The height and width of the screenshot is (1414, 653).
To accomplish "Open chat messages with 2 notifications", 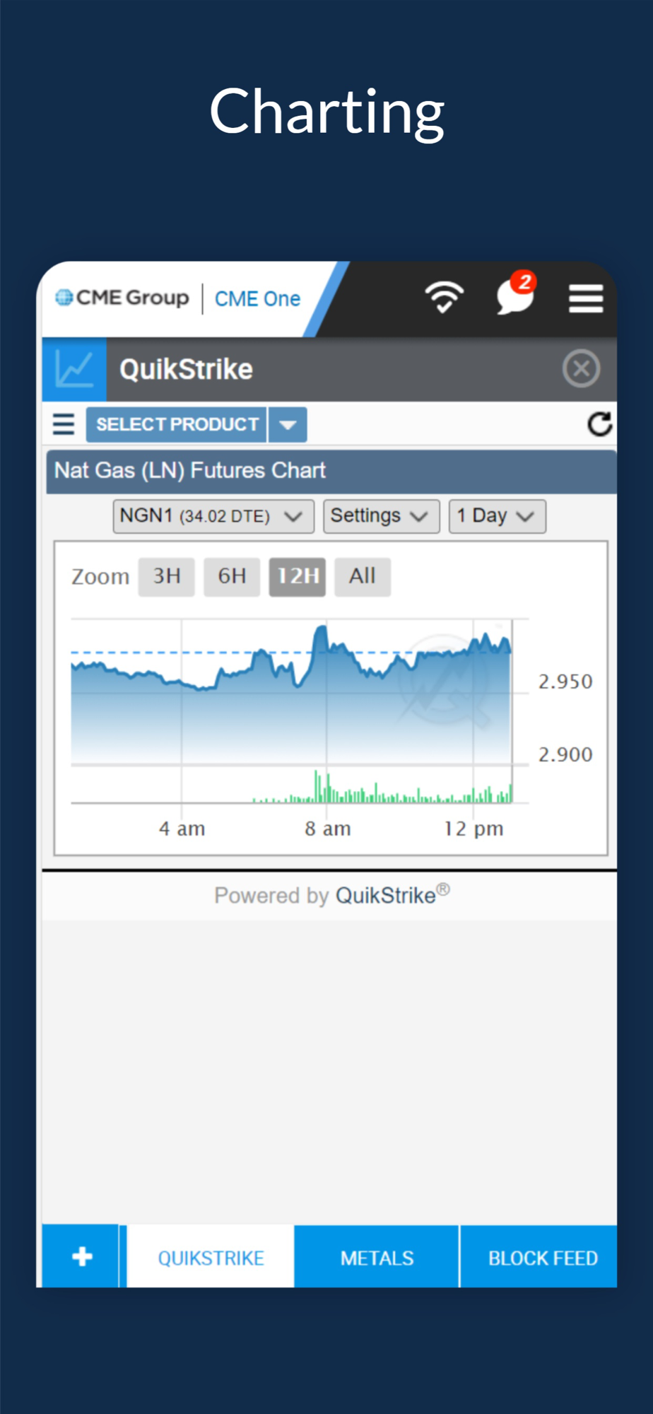I will (x=516, y=293).
